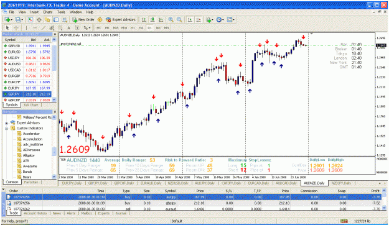389x225 pixels.
Task: Open the Templates dropdown
Action: (x=231, y=19)
